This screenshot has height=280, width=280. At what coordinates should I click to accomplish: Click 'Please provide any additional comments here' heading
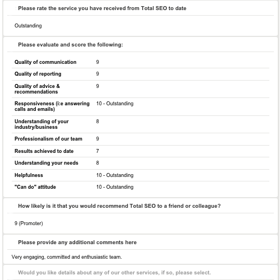click(x=77, y=242)
